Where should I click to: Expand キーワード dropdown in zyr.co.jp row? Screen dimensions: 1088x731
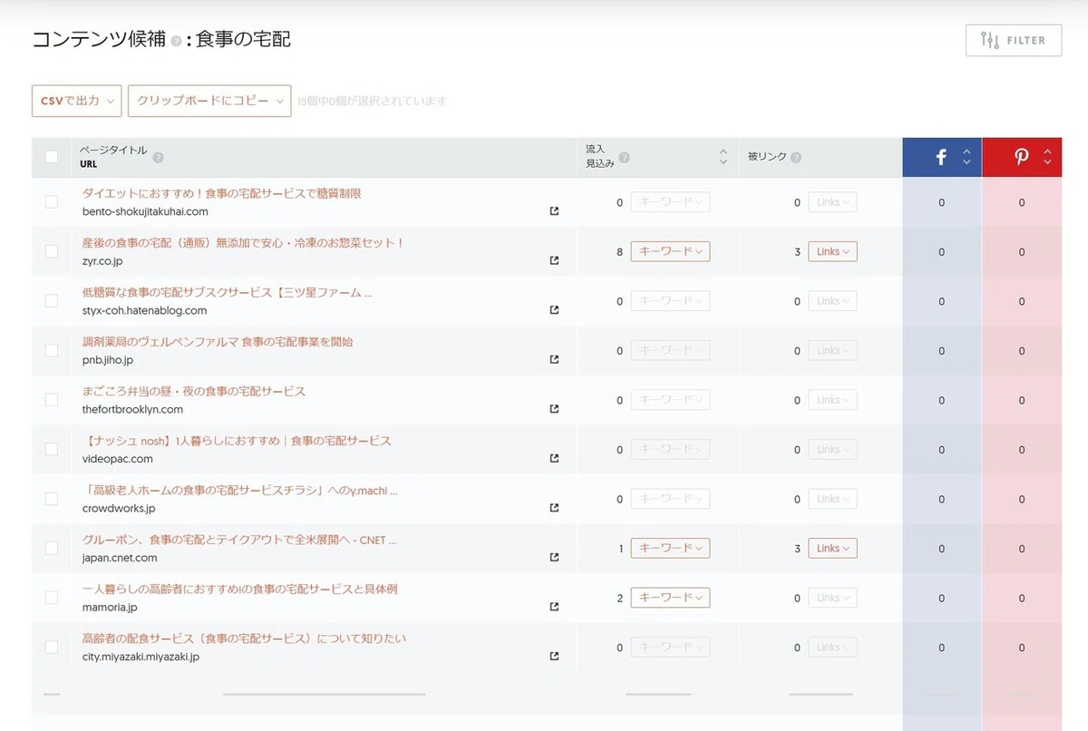point(670,251)
